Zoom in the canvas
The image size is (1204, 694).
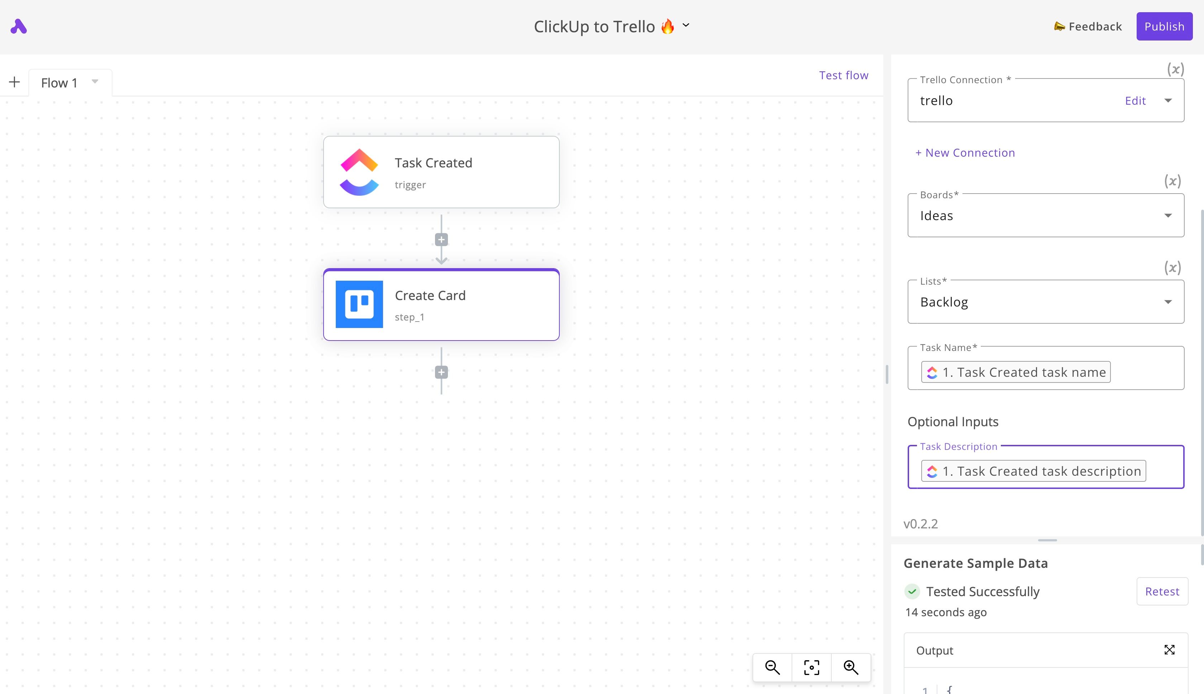[851, 667]
